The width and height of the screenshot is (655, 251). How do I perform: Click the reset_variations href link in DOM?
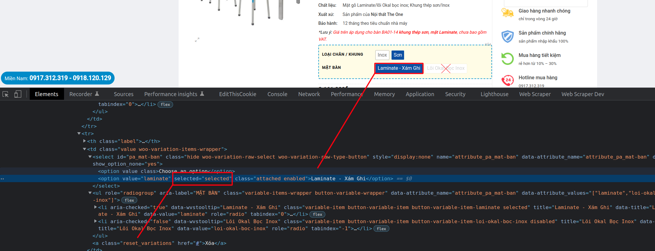[198, 243]
